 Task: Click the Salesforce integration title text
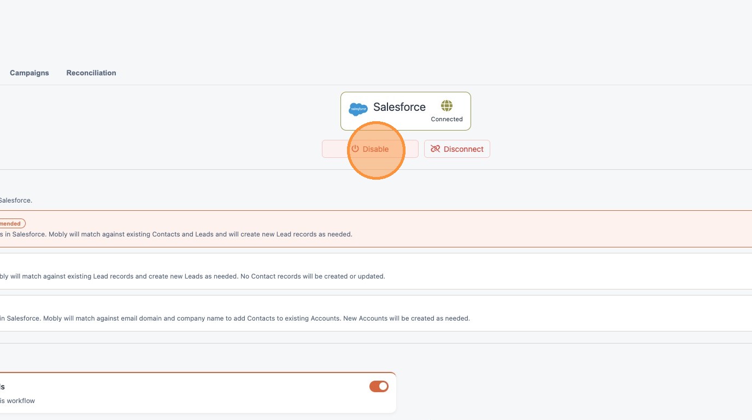pos(399,107)
